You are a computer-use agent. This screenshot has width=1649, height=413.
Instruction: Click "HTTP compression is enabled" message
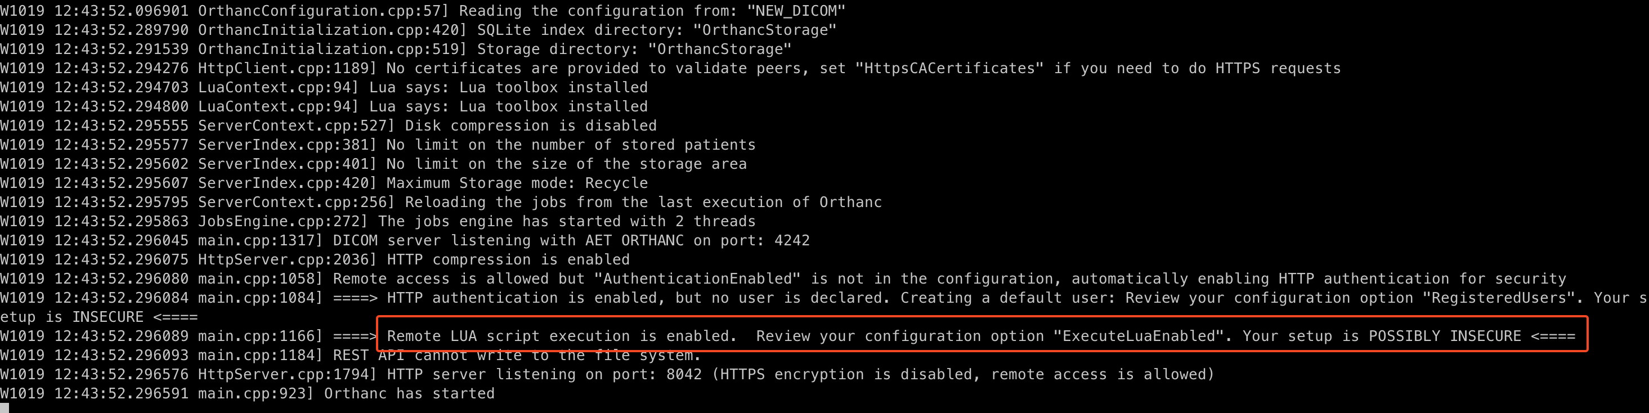[508, 260]
